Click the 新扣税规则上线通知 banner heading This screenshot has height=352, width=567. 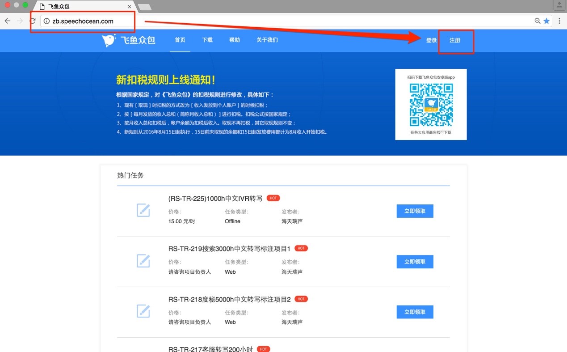click(x=166, y=80)
